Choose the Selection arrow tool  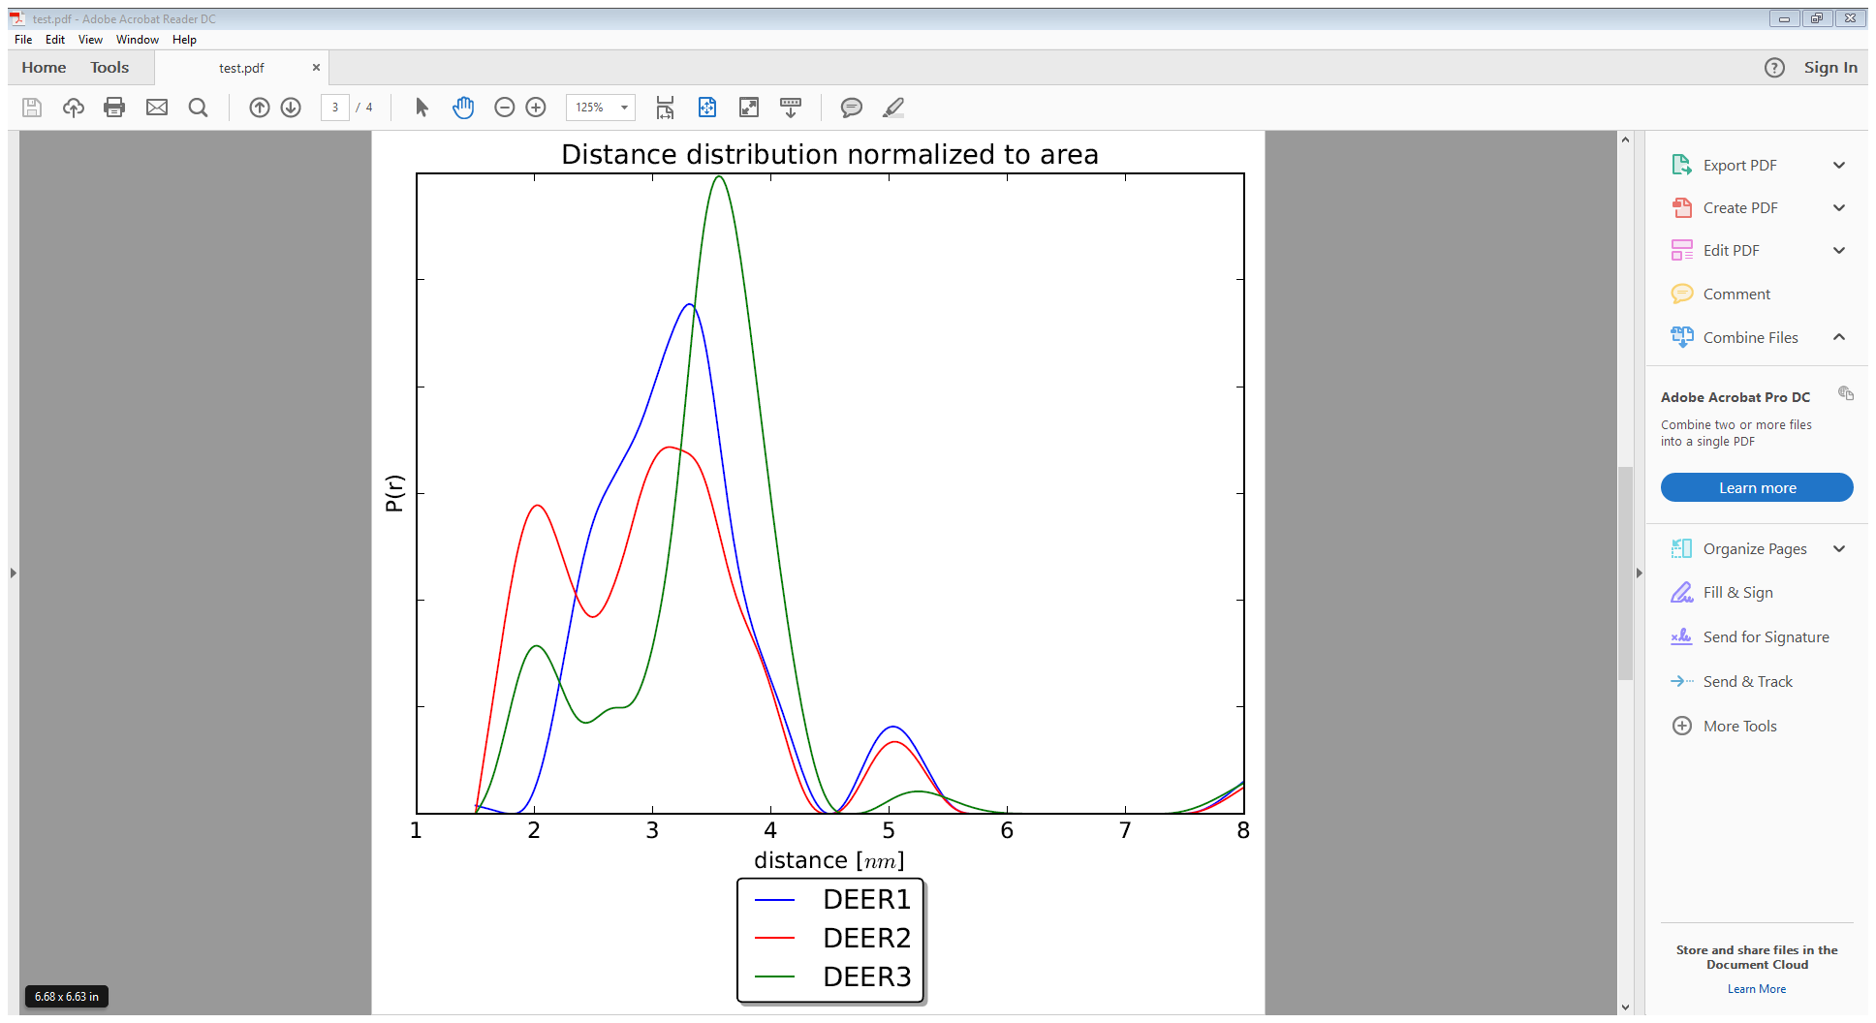(x=422, y=108)
